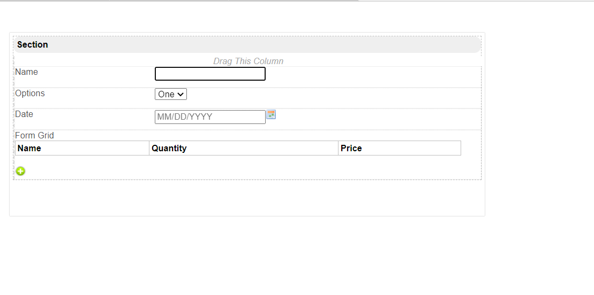Select the Date field label
The image size is (594, 295).
[24, 114]
